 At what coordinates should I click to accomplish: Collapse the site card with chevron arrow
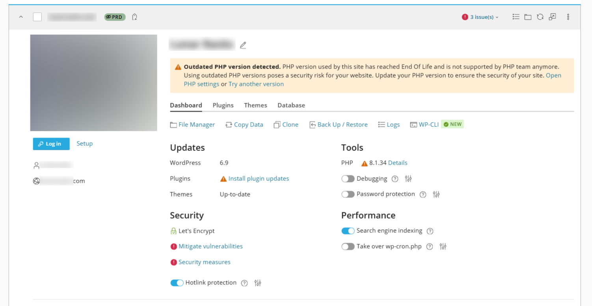click(21, 17)
